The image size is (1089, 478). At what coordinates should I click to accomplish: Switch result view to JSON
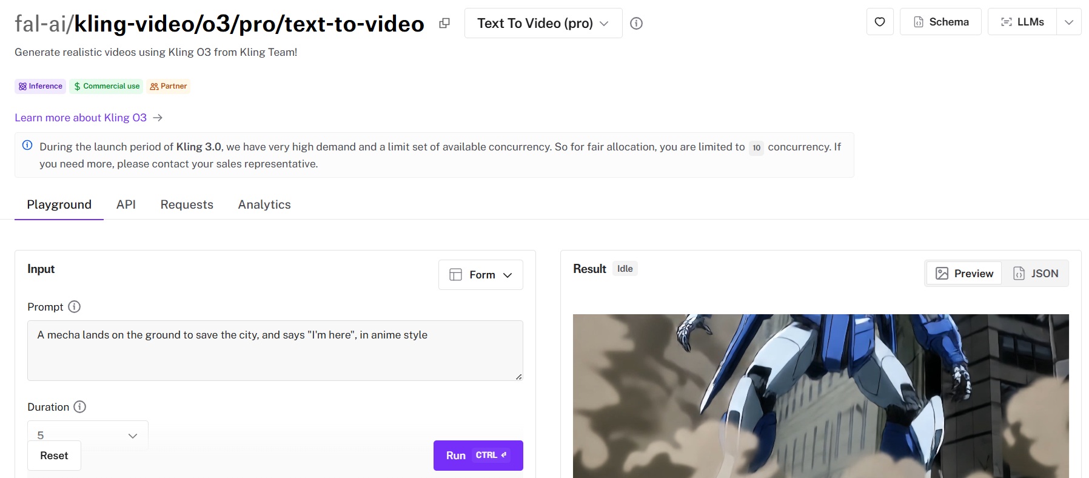coord(1036,274)
